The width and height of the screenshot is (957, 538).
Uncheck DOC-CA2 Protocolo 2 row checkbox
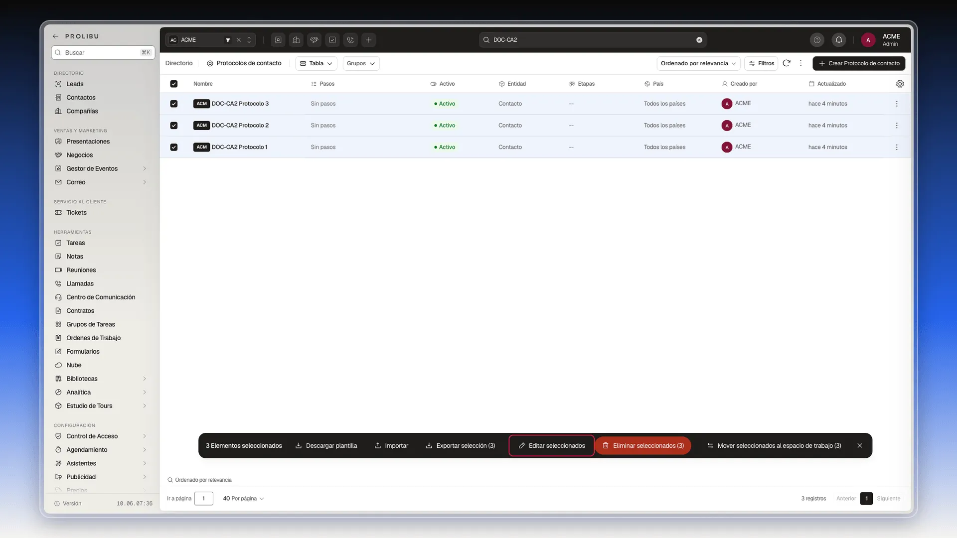[174, 126]
